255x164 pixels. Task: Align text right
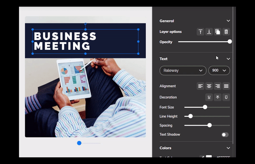pyautogui.click(x=218, y=86)
